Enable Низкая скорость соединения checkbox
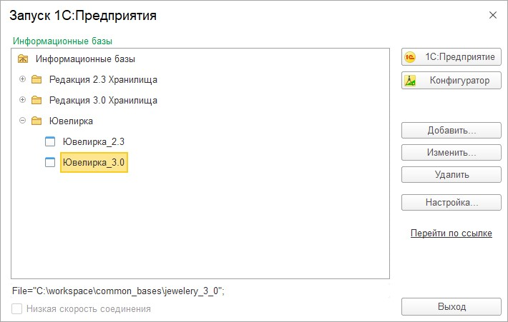Screen dimensions: 508x322 coord(17,308)
